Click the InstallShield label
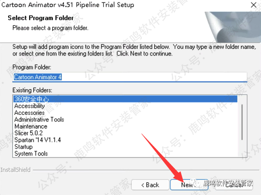The height and width of the screenshot is (195, 261). [x=16, y=170]
